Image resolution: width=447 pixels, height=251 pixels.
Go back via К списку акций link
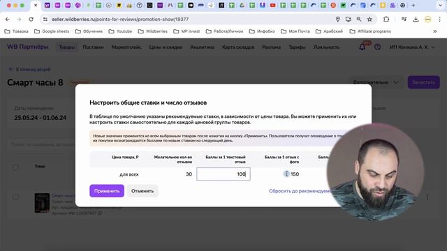point(29,70)
